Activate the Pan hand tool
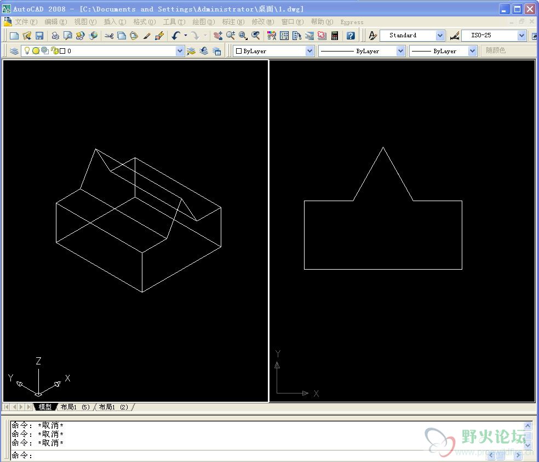 (217, 36)
